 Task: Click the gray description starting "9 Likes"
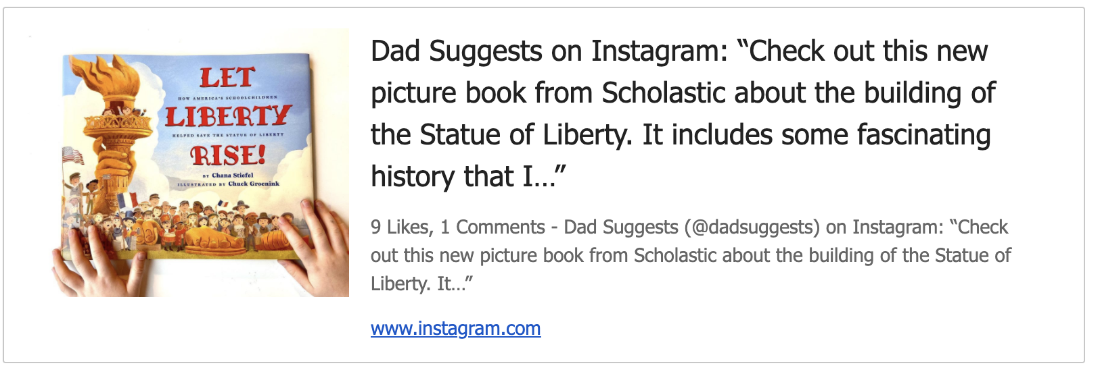click(x=690, y=255)
